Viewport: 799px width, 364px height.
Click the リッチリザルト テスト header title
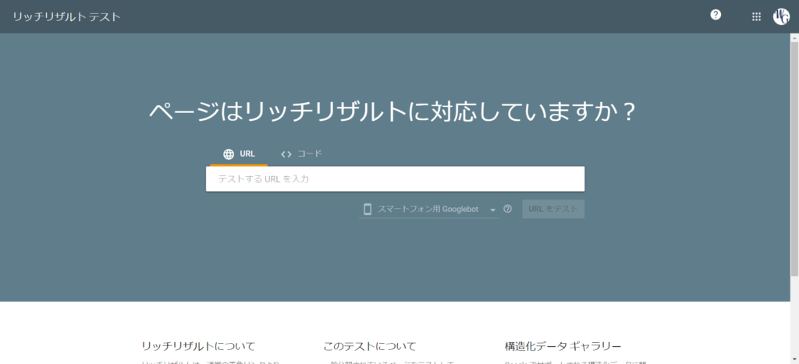[x=67, y=17]
